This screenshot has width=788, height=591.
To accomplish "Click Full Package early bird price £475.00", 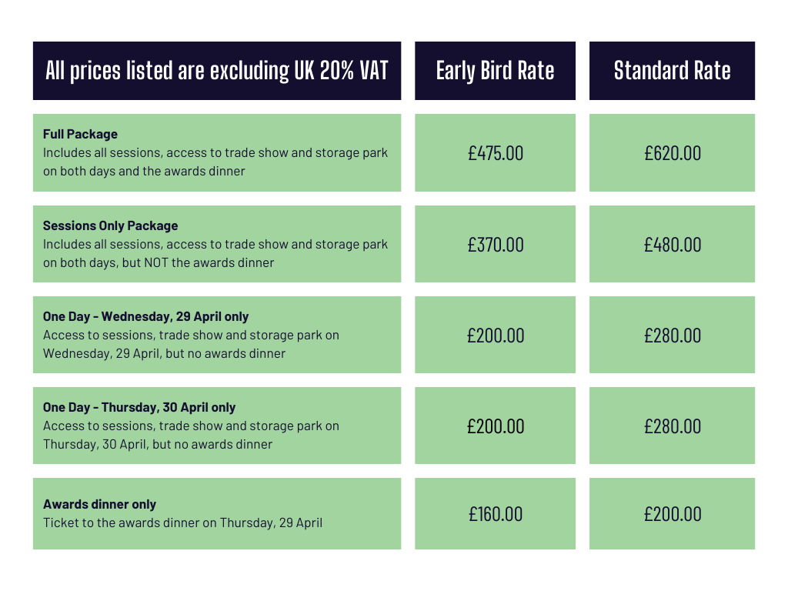I will coord(495,153).
